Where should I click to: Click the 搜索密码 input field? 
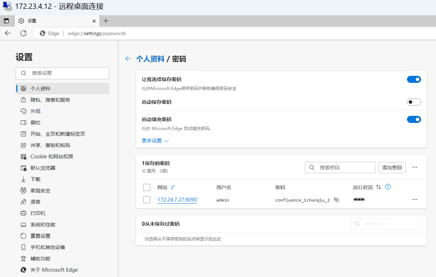pos(340,168)
